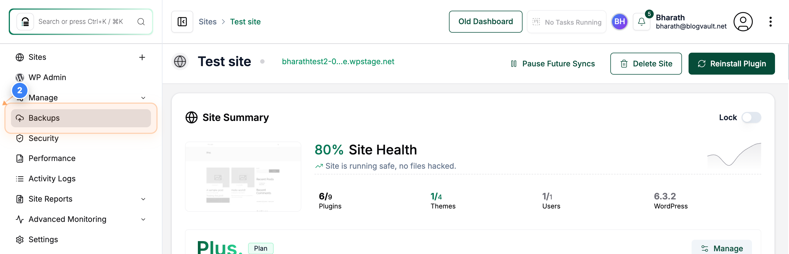Collapse the sidebar with the panel toggle icon
The image size is (789, 254).
click(x=182, y=22)
